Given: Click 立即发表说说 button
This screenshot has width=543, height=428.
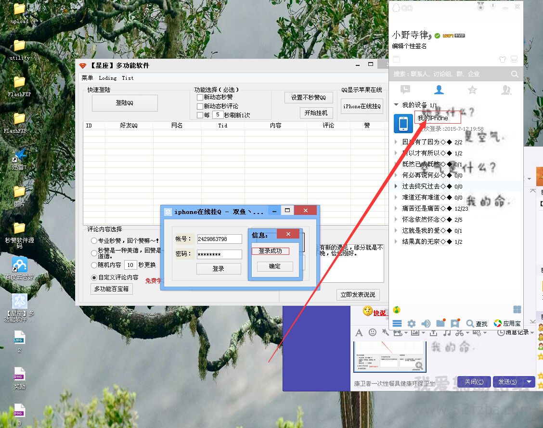Looking at the screenshot, I should tap(358, 294).
